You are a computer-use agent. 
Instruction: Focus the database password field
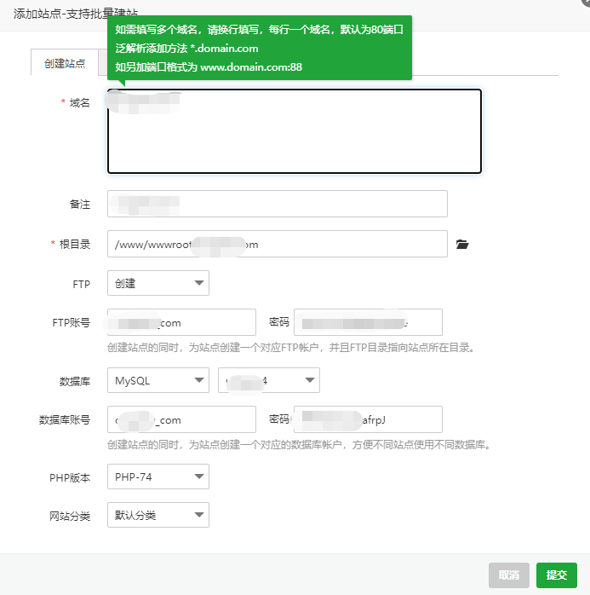(367, 419)
